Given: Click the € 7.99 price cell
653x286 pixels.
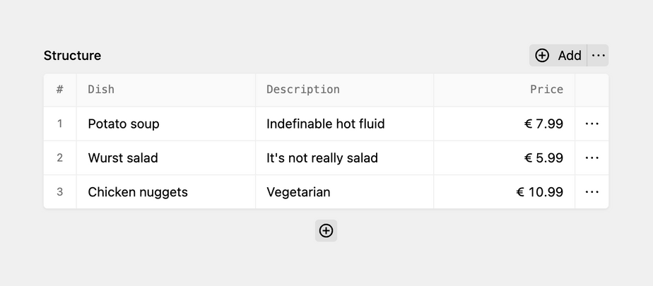Looking at the screenshot, I should coord(543,124).
